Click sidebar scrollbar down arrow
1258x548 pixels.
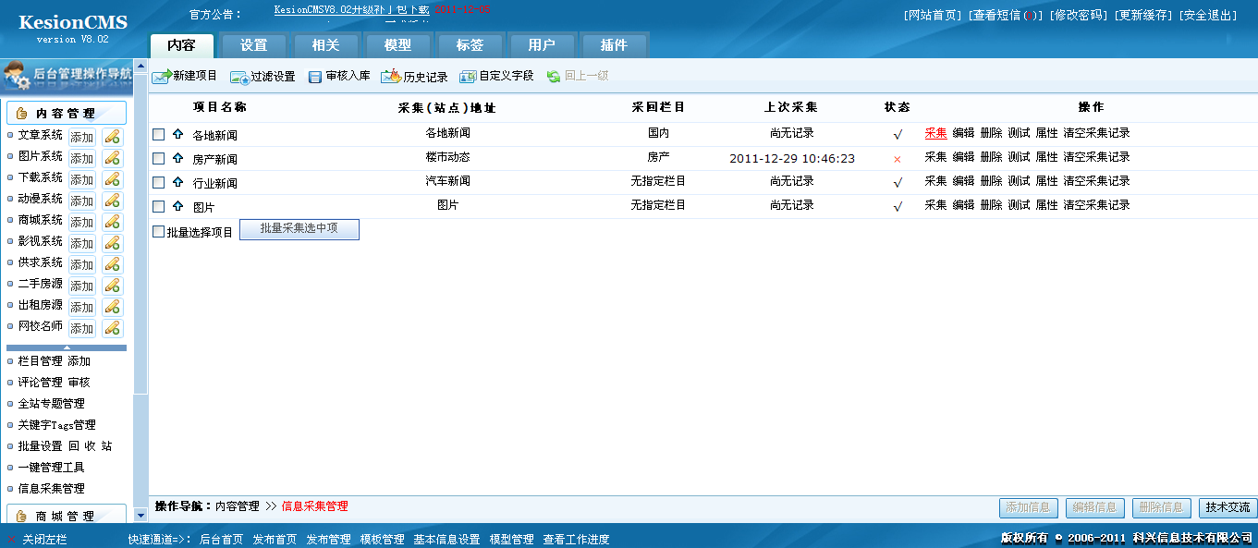(x=140, y=515)
